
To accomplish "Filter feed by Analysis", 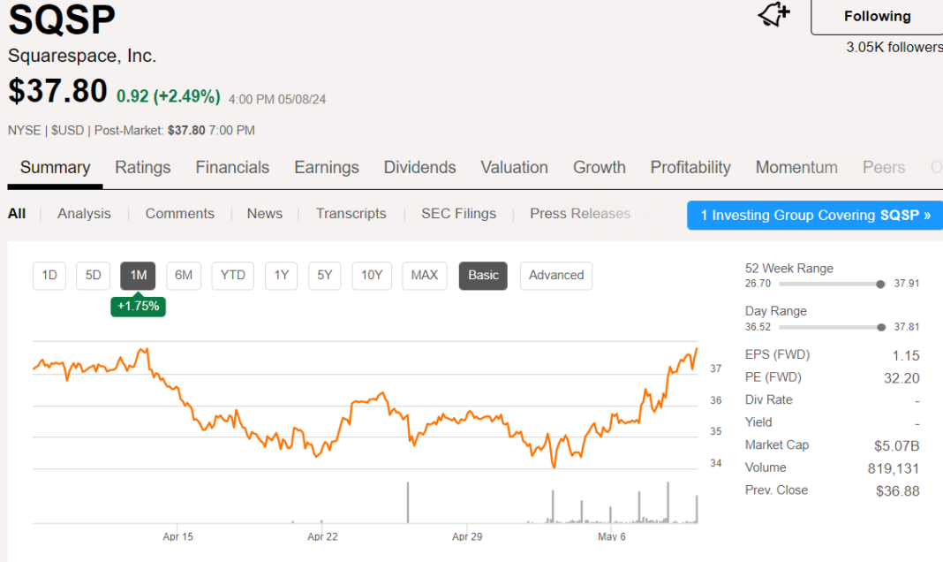I will (x=84, y=214).
